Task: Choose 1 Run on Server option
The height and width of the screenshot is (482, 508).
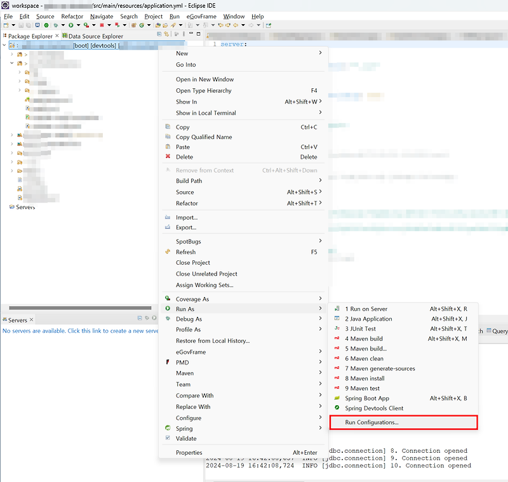Action: point(403,309)
